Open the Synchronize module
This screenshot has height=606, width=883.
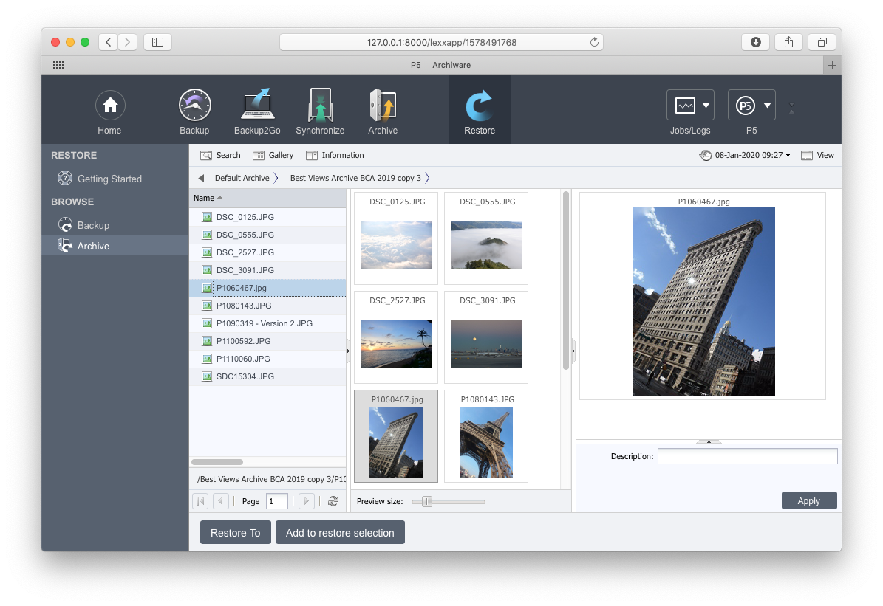[x=320, y=106]
